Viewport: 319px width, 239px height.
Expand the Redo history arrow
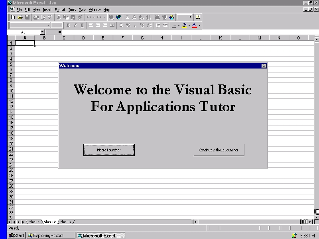pyautogui.click(x=104, y=17)
